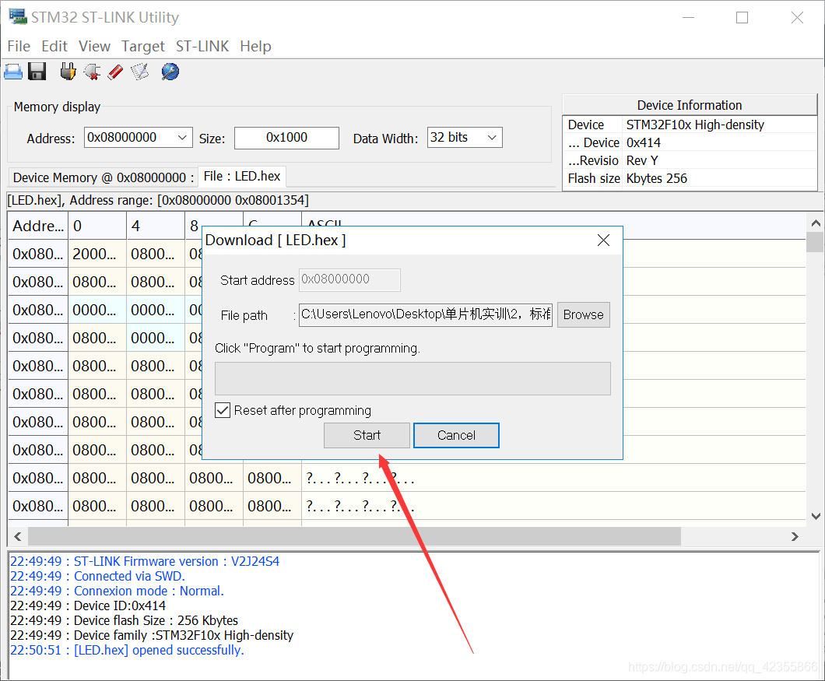Click the Connect to target plug icon
The image size is (825, 681).
coord(68,72)
